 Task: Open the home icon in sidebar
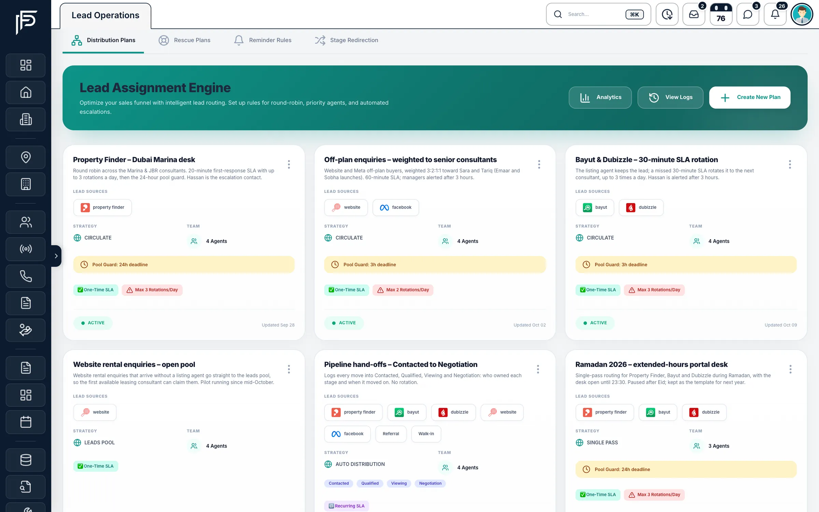[x=26, y=92]
